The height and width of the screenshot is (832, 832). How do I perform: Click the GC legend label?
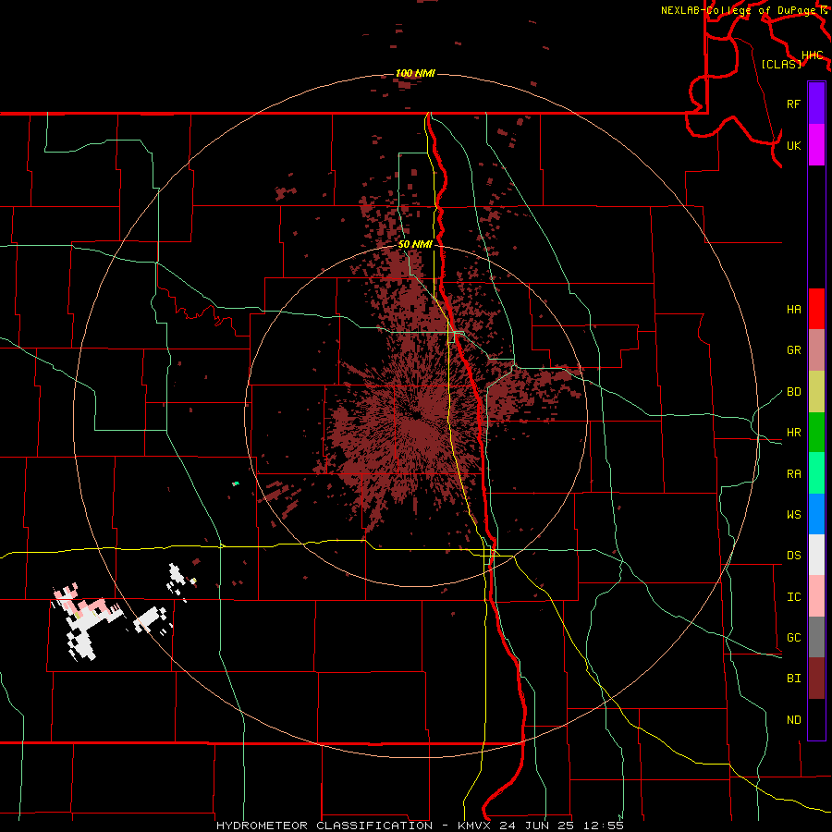[x=793, y=638]
